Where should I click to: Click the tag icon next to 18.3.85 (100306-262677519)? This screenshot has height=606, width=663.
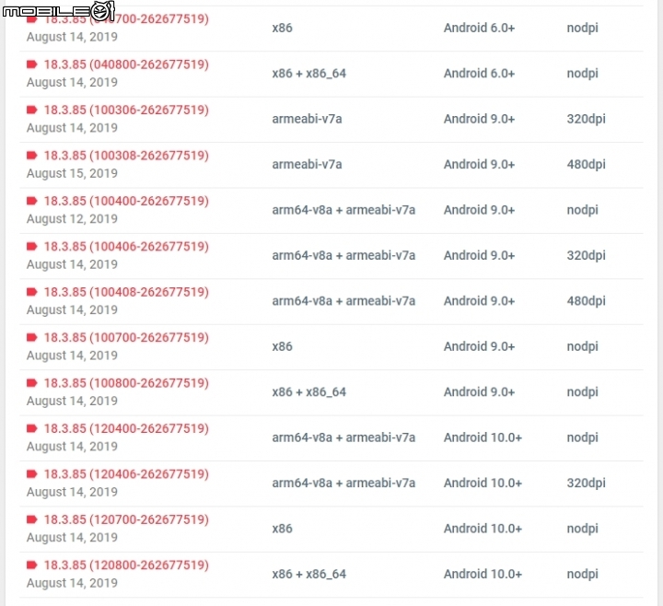[x=31, y=110]
